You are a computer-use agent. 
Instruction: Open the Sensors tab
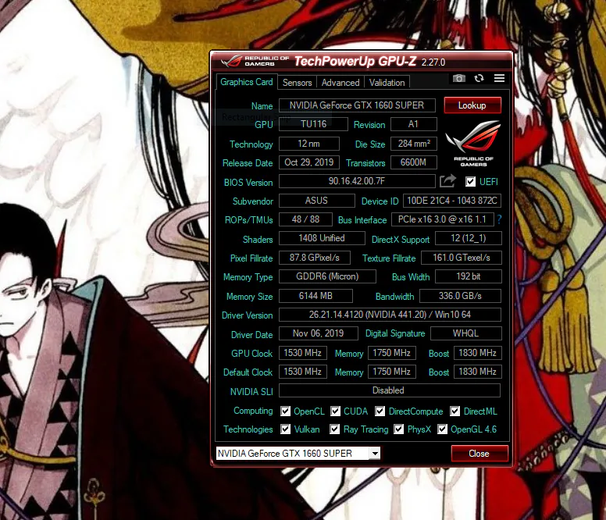tap(298, 82)
